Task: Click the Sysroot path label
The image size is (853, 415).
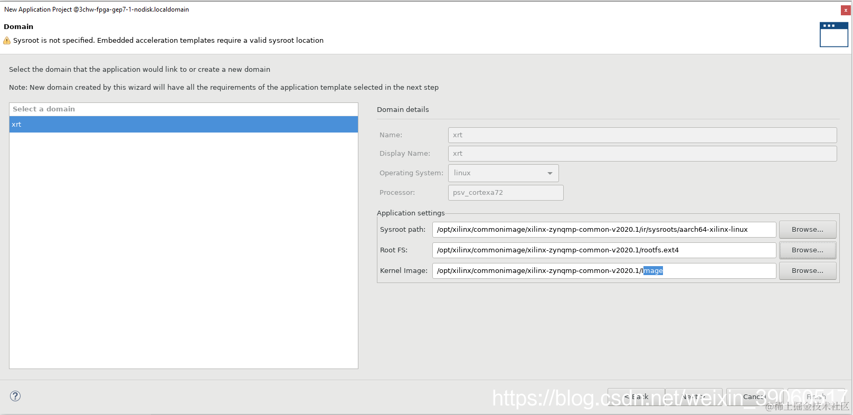Action: [x=403, y=230]
